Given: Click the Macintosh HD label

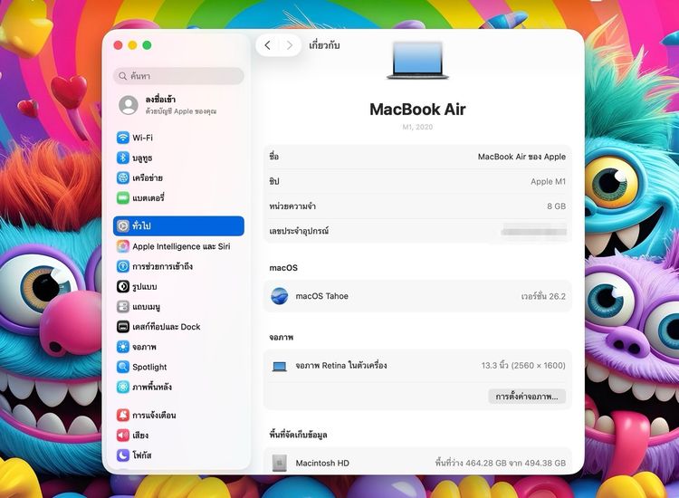Looking at the screenshot, I should coord(322,463).
